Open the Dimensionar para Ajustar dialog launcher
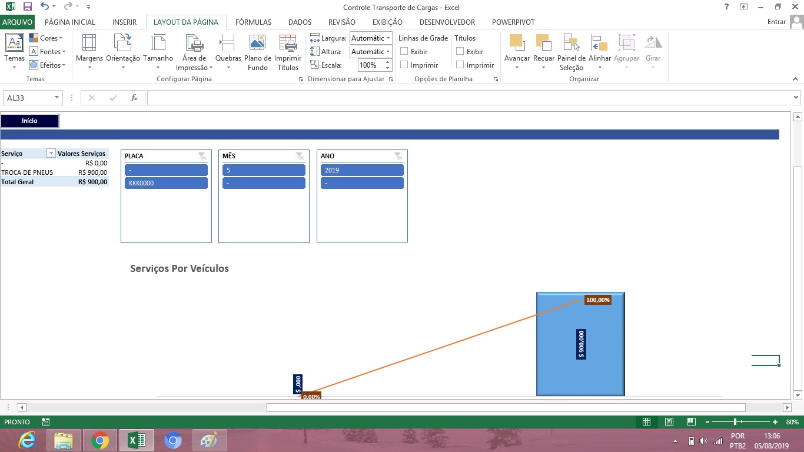Image resolution: width=804 pixels, height=452 pixels. tap(391, 79)
